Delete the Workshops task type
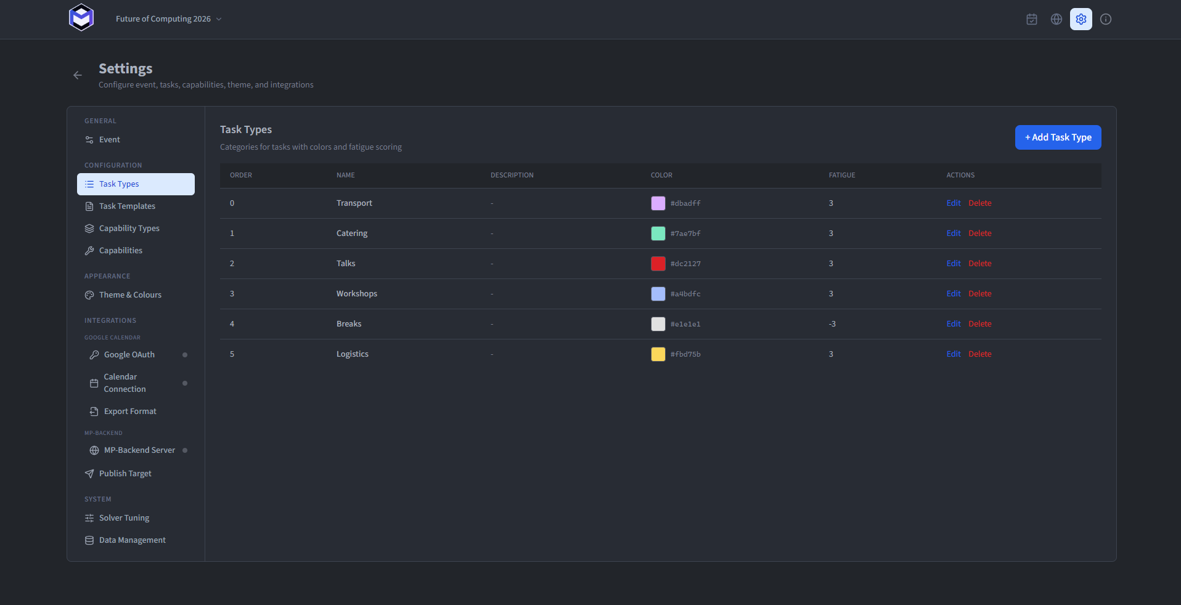The image size is (1181, 605). coord(980,294)
